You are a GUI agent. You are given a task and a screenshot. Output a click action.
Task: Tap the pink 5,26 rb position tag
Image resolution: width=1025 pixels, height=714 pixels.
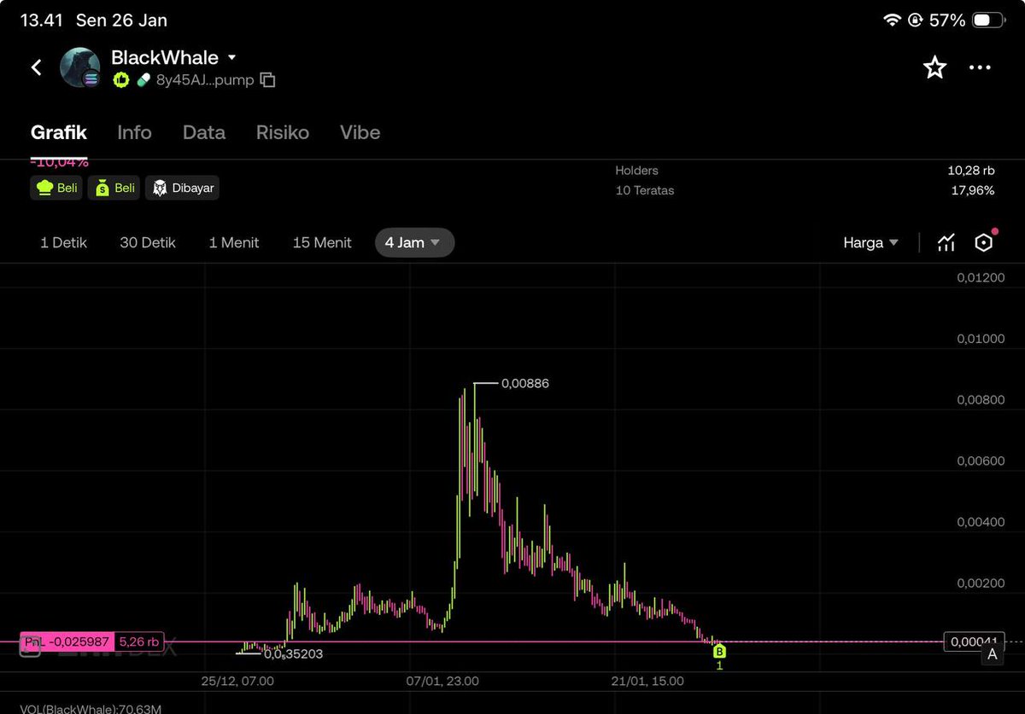[138, 641]
